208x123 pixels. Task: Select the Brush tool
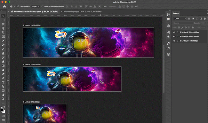click(3, 49)
